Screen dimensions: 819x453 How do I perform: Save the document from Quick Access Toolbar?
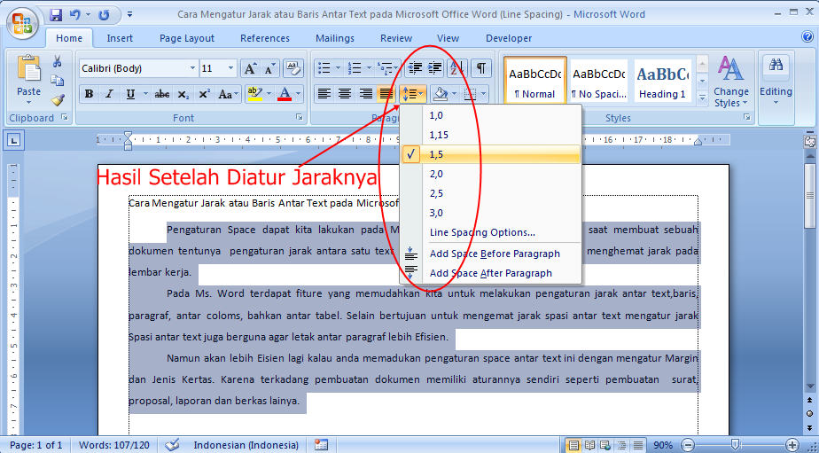point(56,15)
